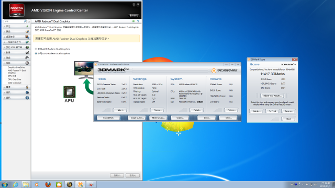335x188 pixels.
Task: Click the APU chip image
Action: tap(70, 92)
